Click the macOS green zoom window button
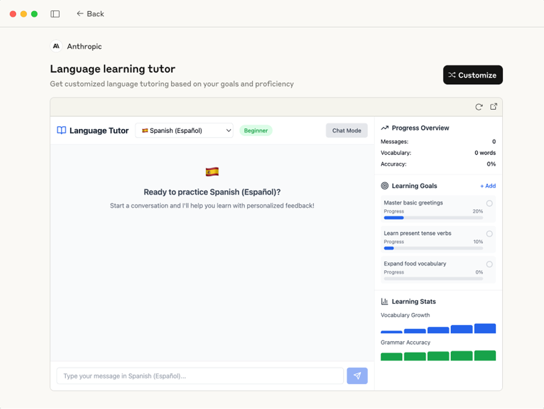Screen dimensions: 544x409 pyautogui.click(x=34, y=14)
